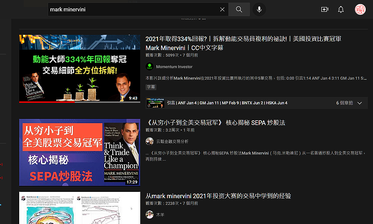
Task: Click the 觀看次數：3.2萬次 view count text
Action: click(162, 130)
